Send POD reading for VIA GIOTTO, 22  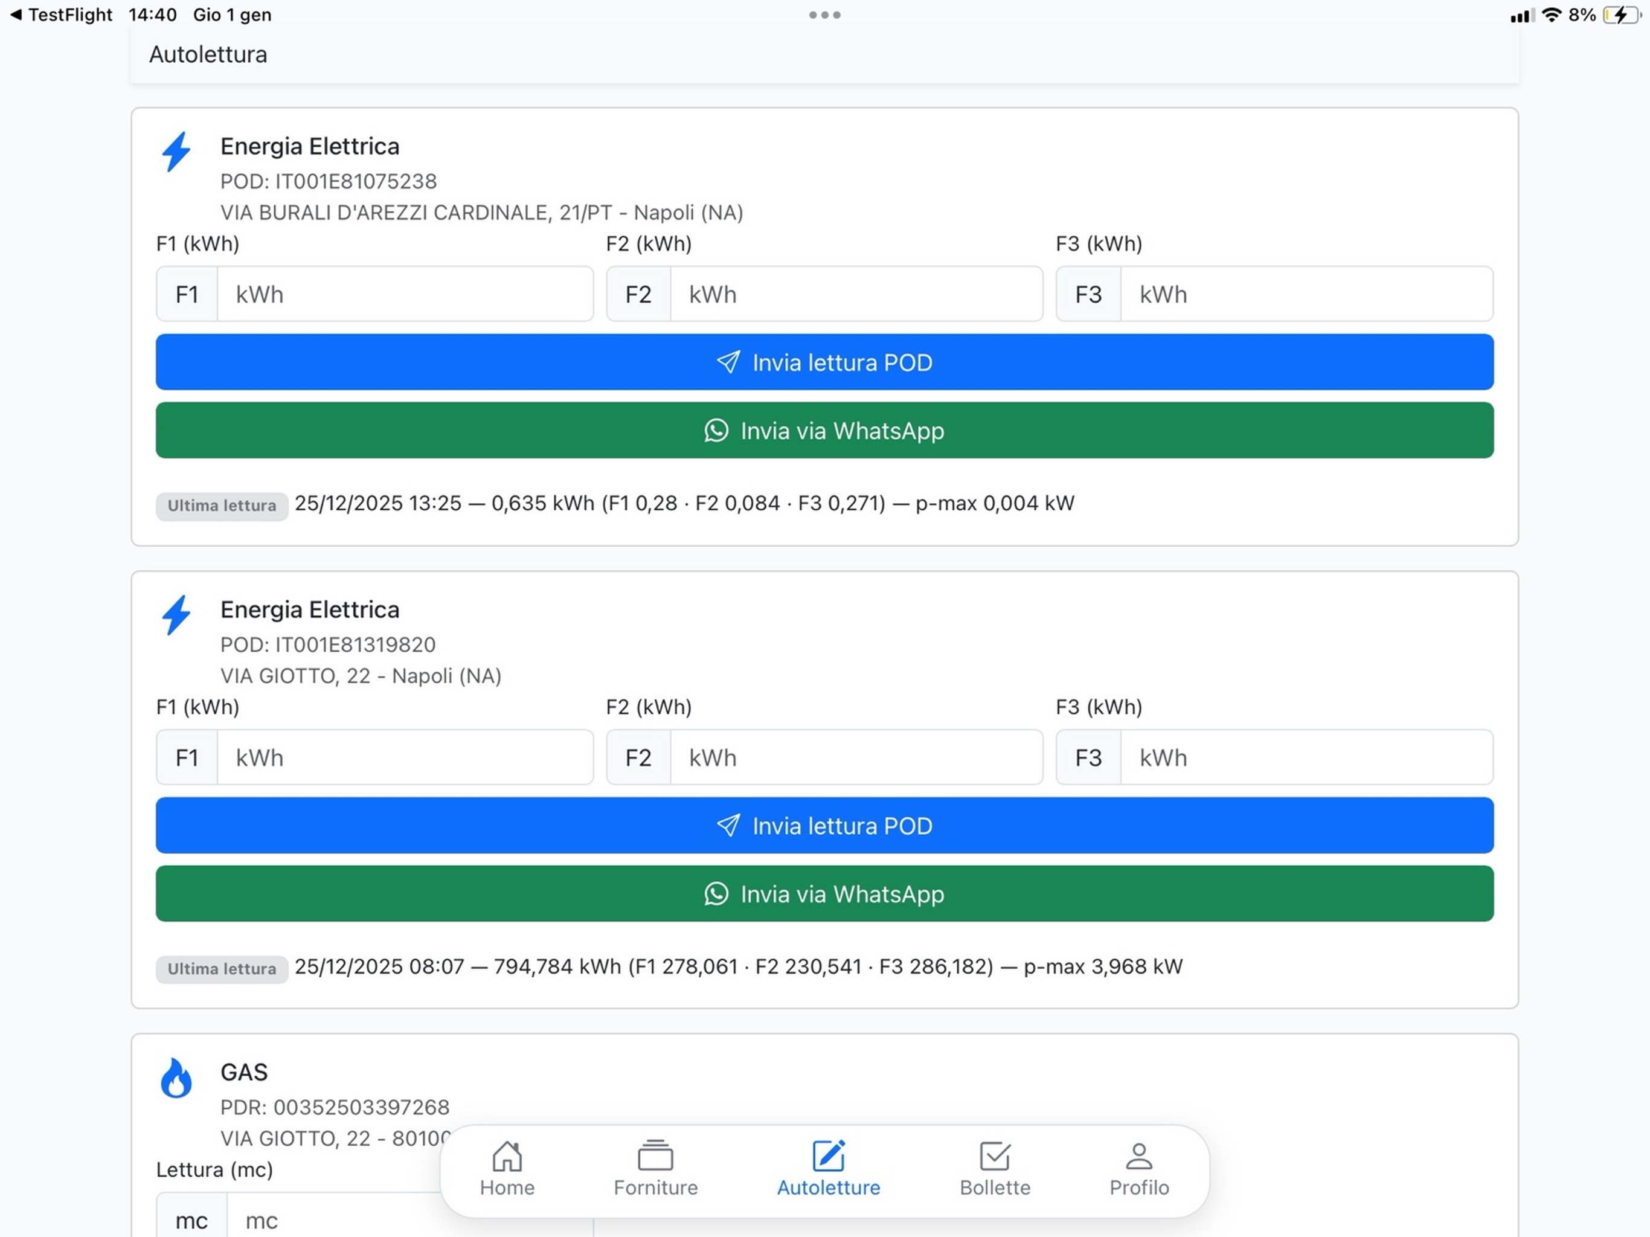[825, 826]
